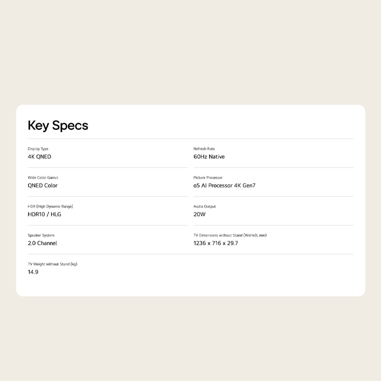Click the Refresh Rate label
The image size is (381, 381).
pos(204,149)
